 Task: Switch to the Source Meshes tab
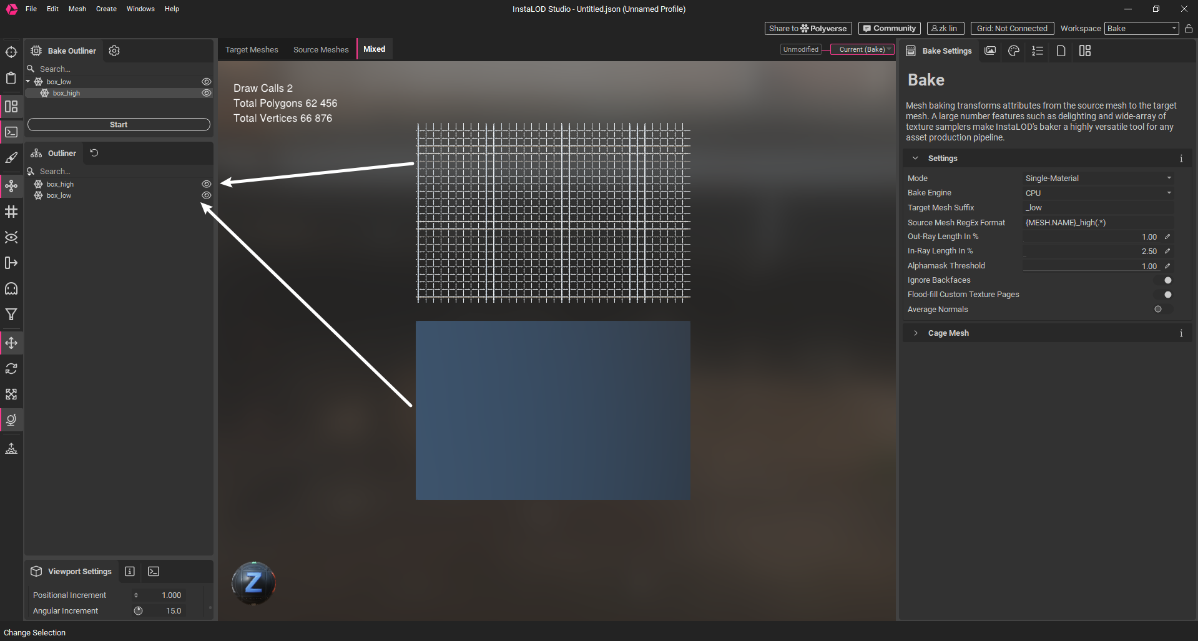[x=321, y=50]
